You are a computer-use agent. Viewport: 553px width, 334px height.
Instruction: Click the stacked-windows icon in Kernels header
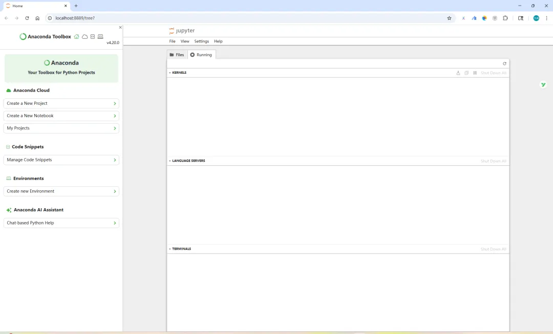click(x=466, y=73)
